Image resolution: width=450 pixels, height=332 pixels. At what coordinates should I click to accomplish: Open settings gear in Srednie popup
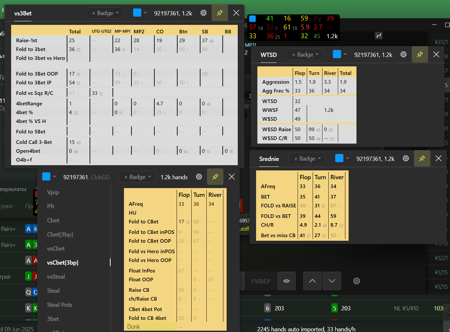click(x=406, y=158)
